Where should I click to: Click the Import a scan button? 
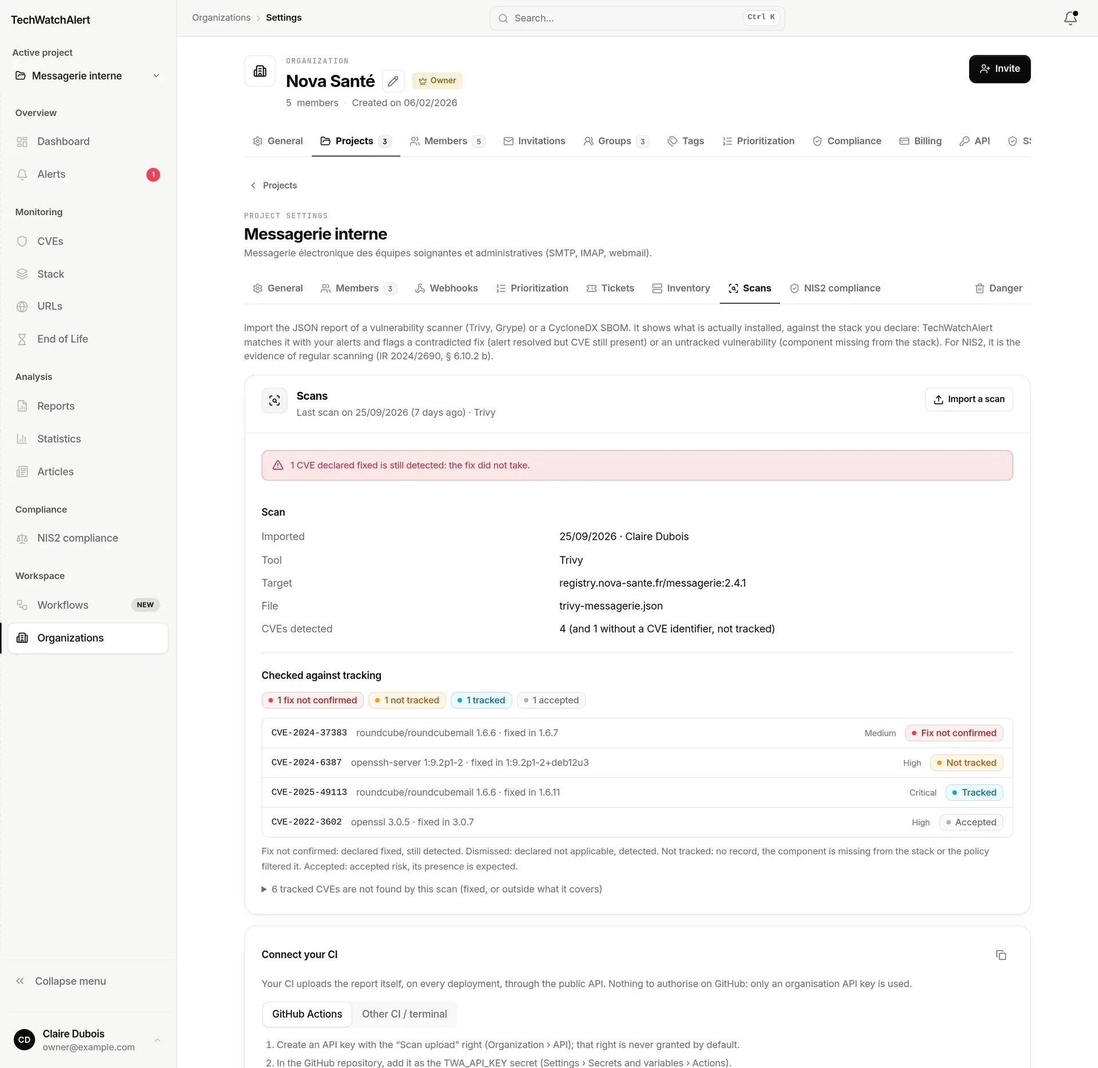(x=969, y=399)
